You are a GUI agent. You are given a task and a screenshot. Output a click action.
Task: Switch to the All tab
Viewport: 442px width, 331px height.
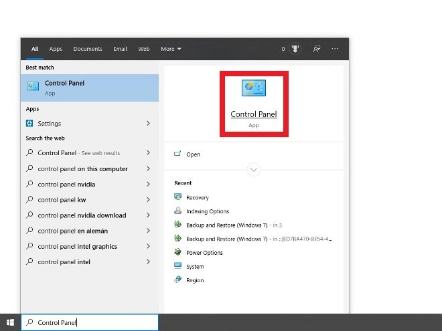tap(35, 49)
